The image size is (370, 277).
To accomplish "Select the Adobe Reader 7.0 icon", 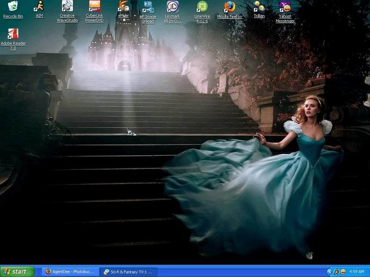I will pyautogui.click(x=13, y=34).
